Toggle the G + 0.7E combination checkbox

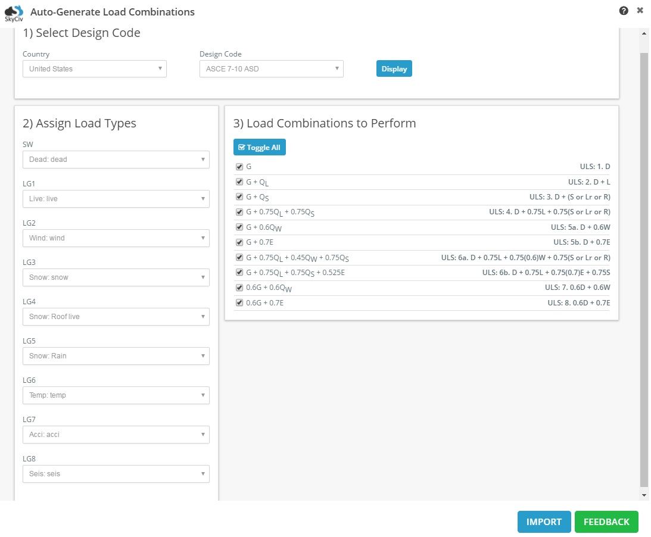pos(239,242)
